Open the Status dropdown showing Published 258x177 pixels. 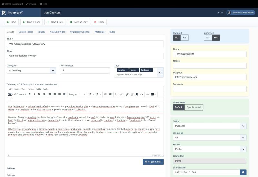(210, 126)
